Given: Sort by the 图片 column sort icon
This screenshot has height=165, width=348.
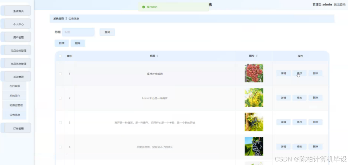Looking at the screenshot, I should [x=257, y=56].
